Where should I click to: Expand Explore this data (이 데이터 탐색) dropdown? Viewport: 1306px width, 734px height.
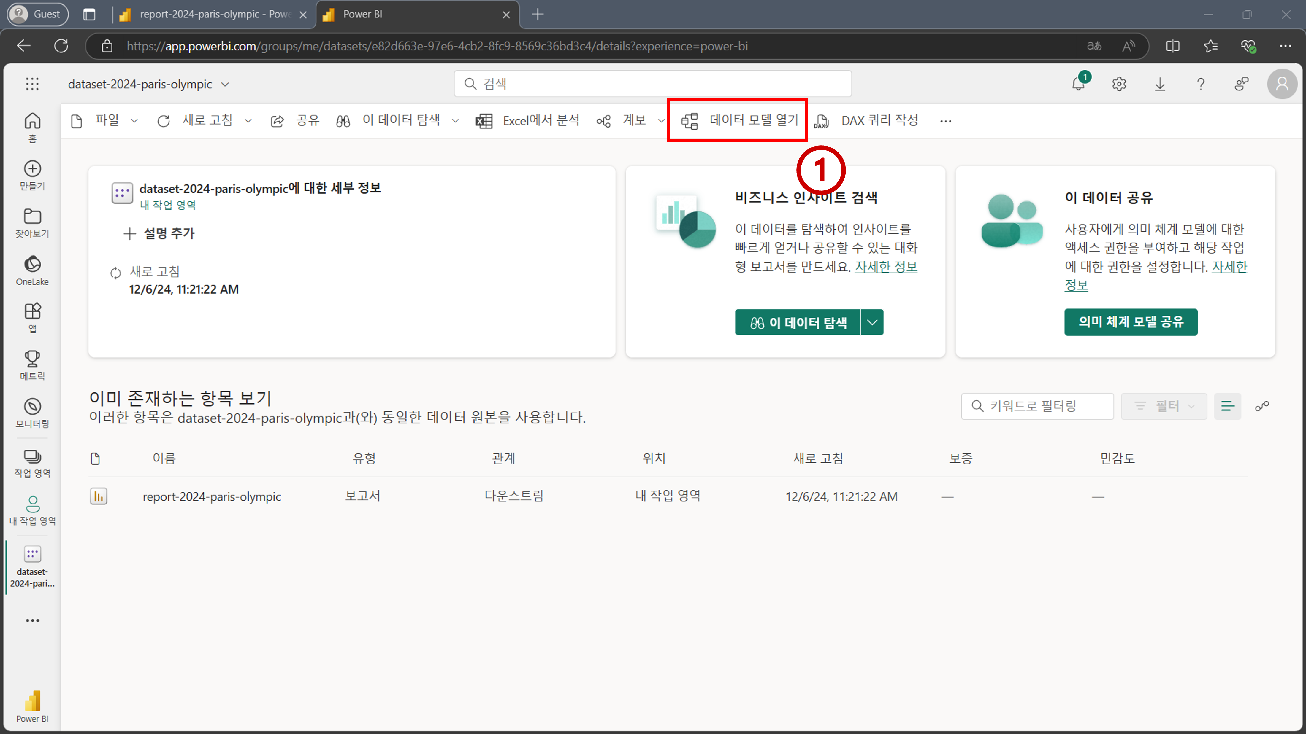tap(455, 121)
